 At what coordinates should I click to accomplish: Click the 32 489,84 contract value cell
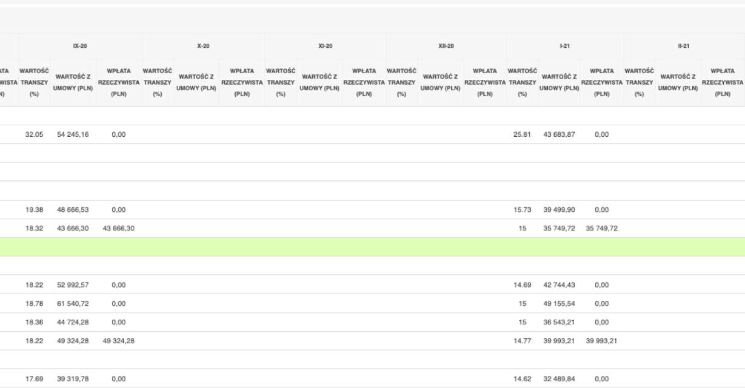coord(559,379)
